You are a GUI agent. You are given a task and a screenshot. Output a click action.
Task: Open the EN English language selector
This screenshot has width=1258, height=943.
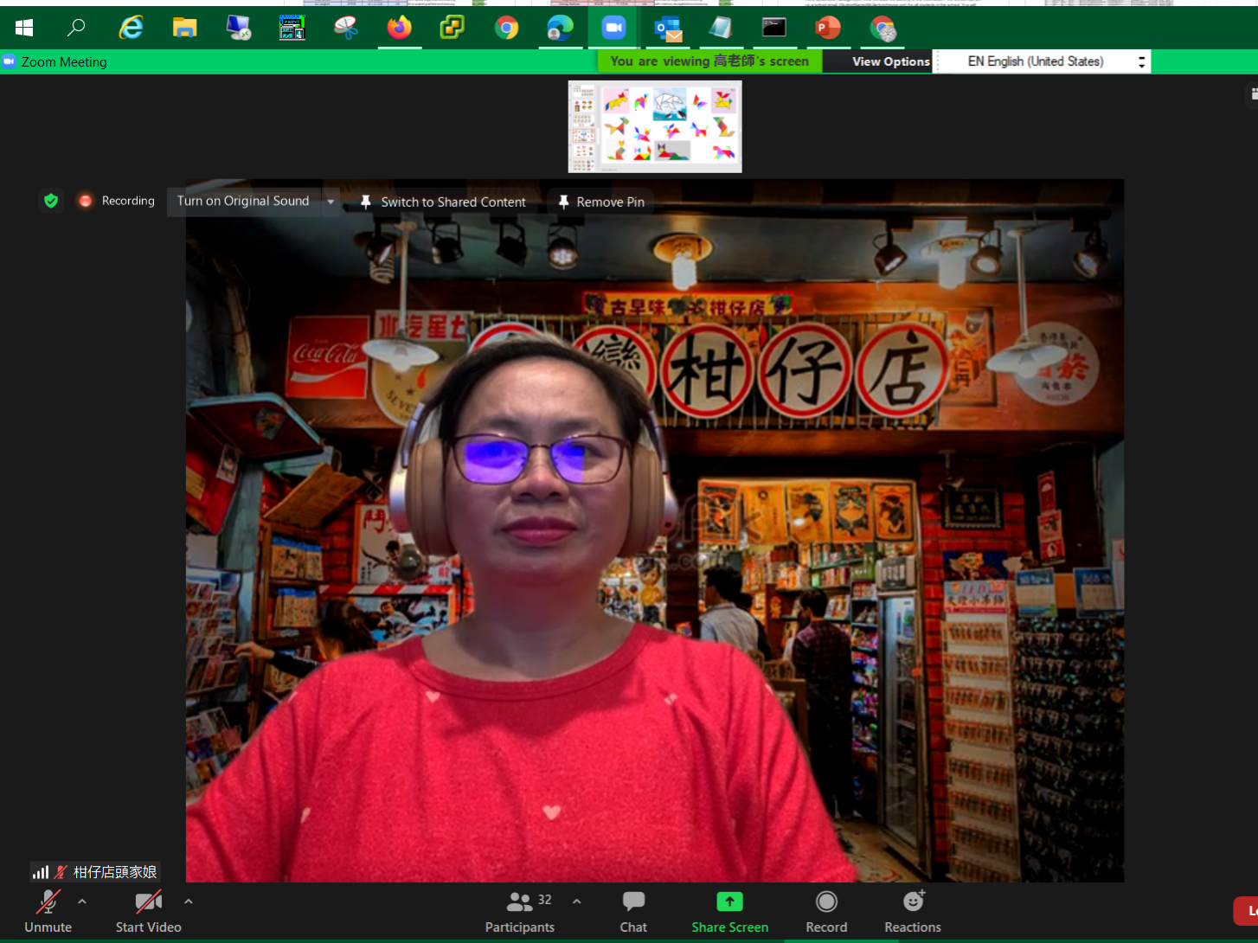(1042, 61)
